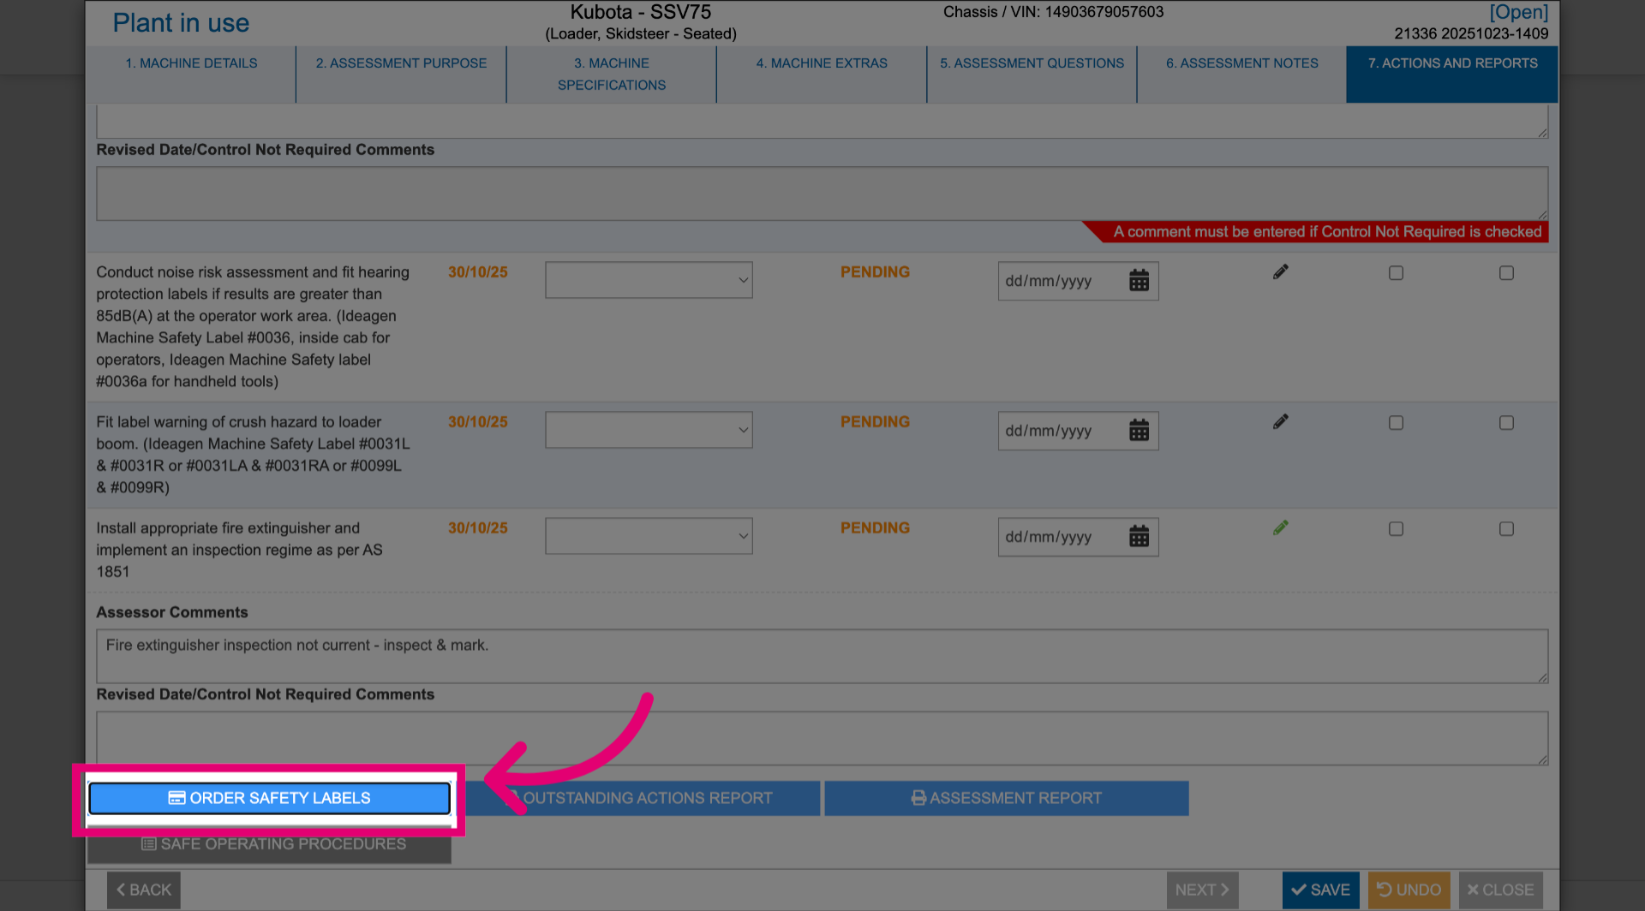Click 30/10/25 date in noise risk row

[x=478, y=272]
